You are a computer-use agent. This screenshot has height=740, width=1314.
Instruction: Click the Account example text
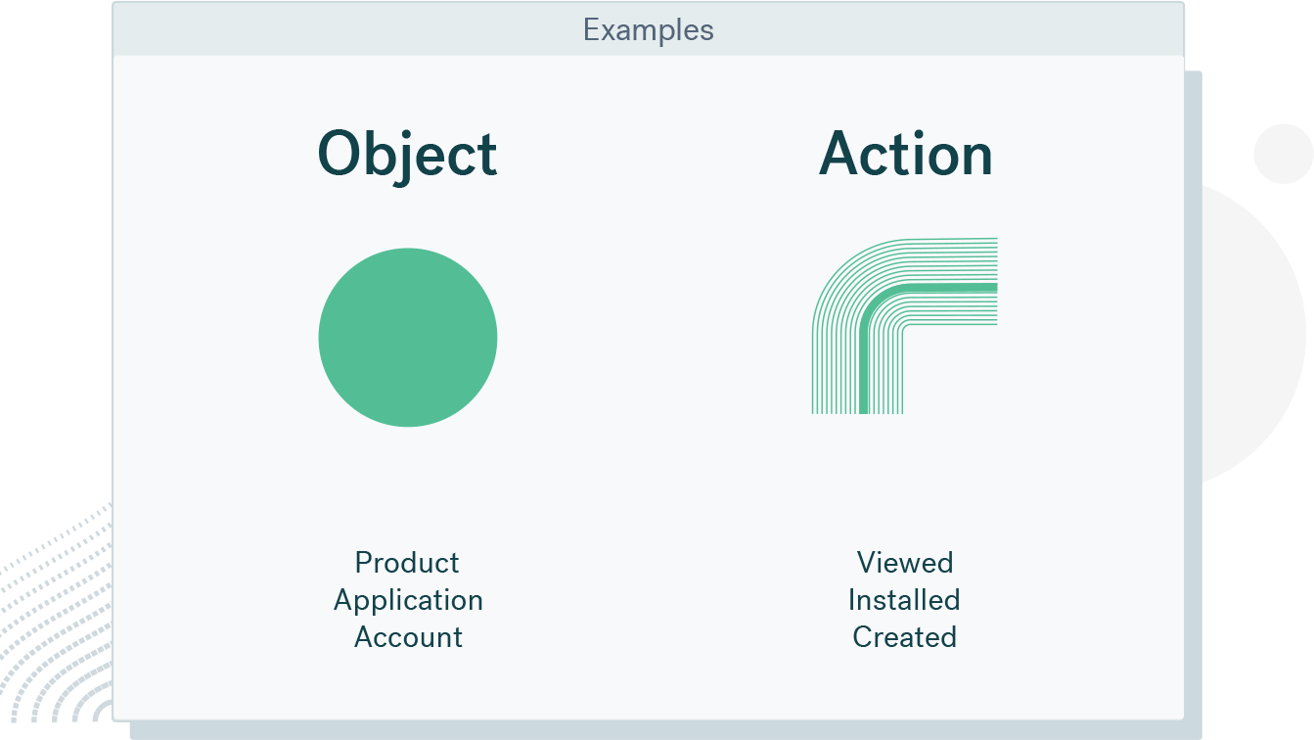408,637
